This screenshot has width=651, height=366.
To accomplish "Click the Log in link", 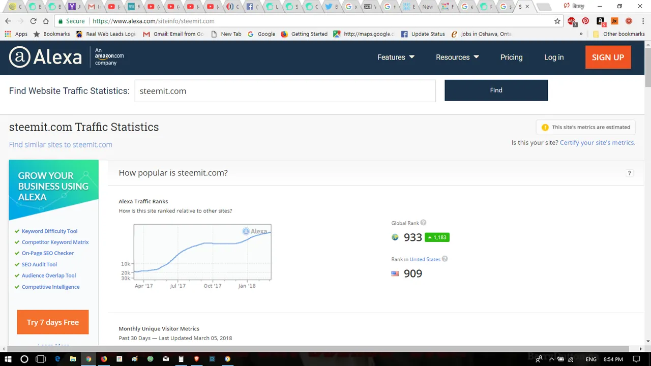I will coord(554,57).
